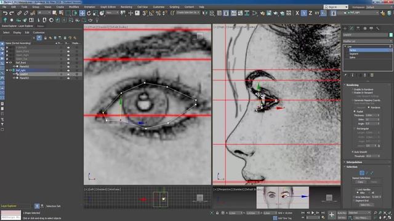Image resolution: width=394 pixels, height=221 pixels.
Task: Toggle 'Generate Mapping Coords' checkbox
Action: coord(353,100)
